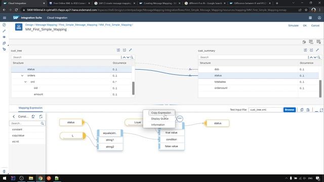Open the main navigation hamburger menu

point(5,18)
